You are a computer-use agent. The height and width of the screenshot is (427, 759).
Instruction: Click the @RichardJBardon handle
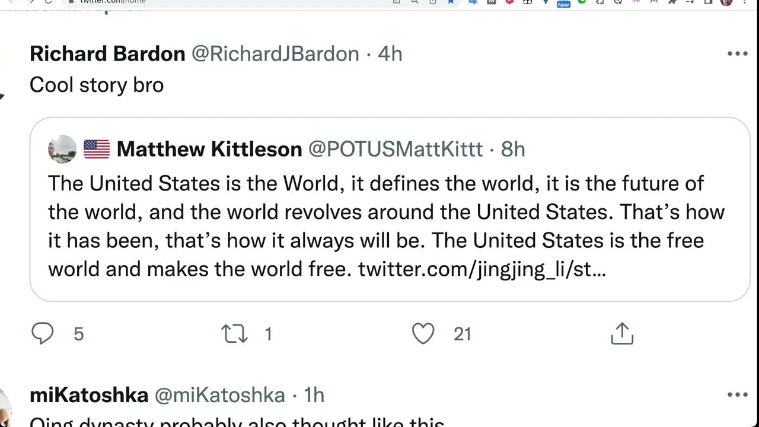275,54
